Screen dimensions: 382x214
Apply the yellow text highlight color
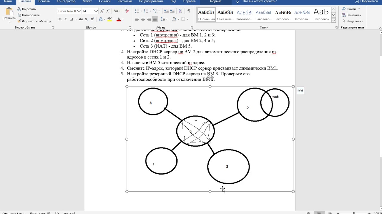click(x=110, y=19)
